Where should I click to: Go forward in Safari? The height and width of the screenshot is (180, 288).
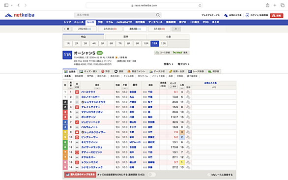[26, 5]
